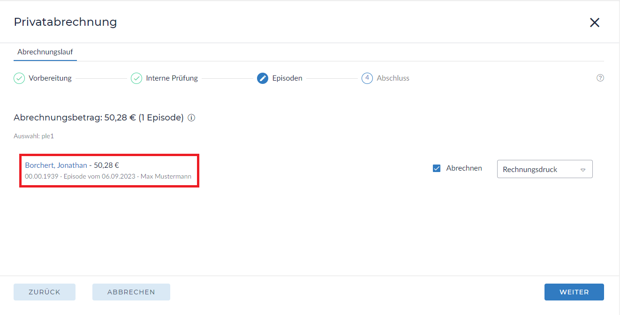
Task: Click the step 4 circle icon
Action: pyautogui.click(x=367, y=78)
